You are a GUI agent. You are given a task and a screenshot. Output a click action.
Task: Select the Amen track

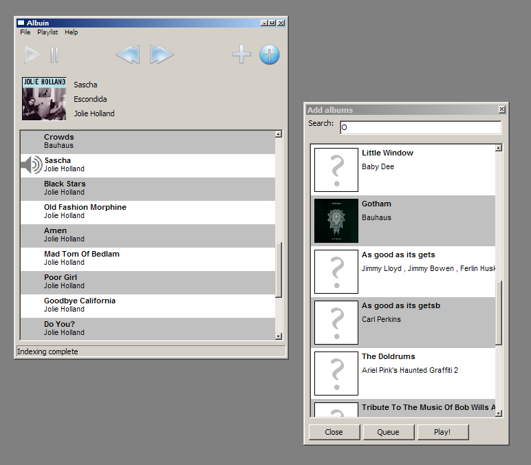coord(148,236)
